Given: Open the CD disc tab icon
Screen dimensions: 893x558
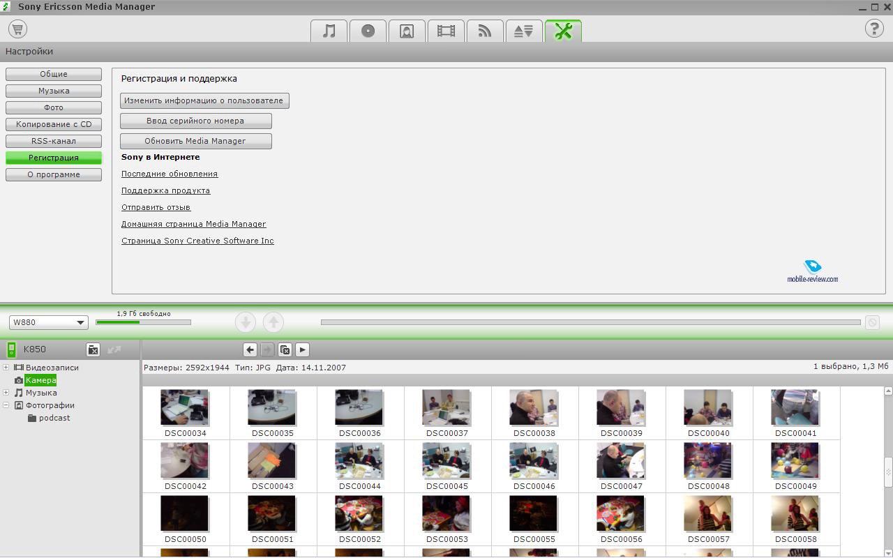Looking at the screenshot, I should [x=368, y=31].
